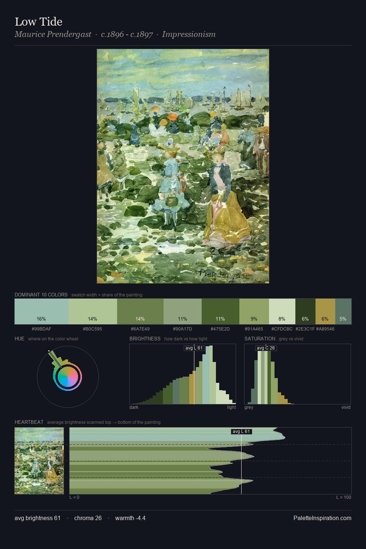Screen dimensions: 366x549
Task: Click the hex code #CFDCBC
Action: coord(282,329)
